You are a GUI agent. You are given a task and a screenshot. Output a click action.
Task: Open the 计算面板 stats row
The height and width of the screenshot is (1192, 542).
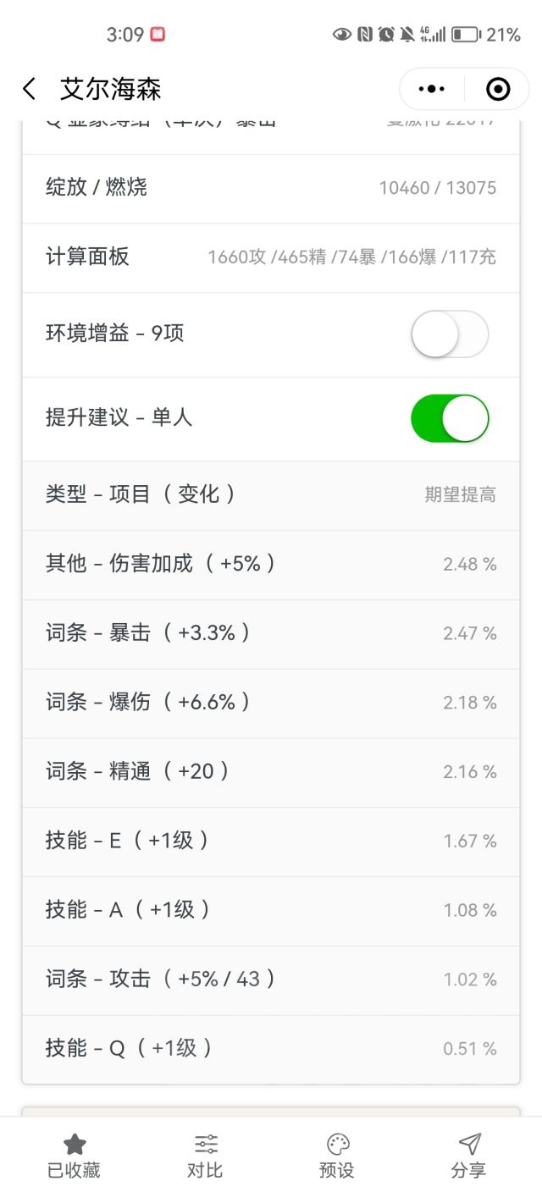[271, 258]
